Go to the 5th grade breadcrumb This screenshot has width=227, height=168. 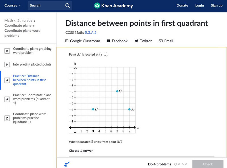pyautogui.click(x=25, y=20)
